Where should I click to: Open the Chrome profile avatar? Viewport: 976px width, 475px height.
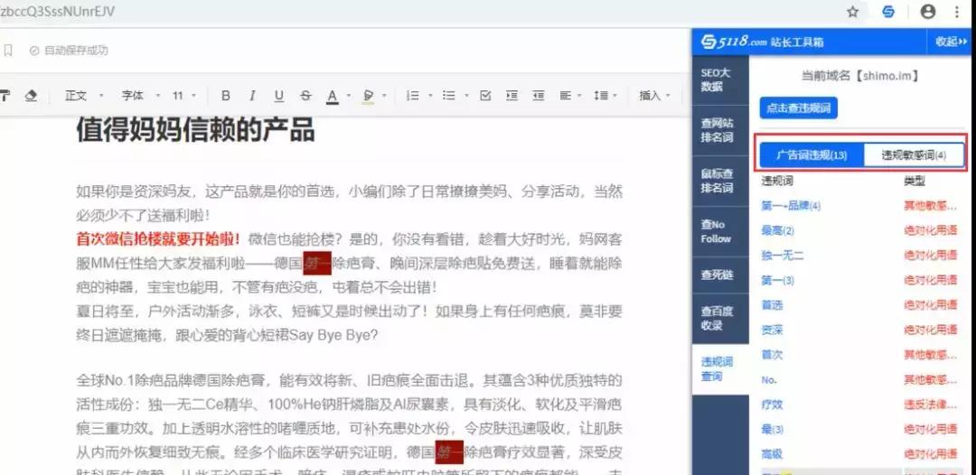pyautogui.click(x=927, y=12)
